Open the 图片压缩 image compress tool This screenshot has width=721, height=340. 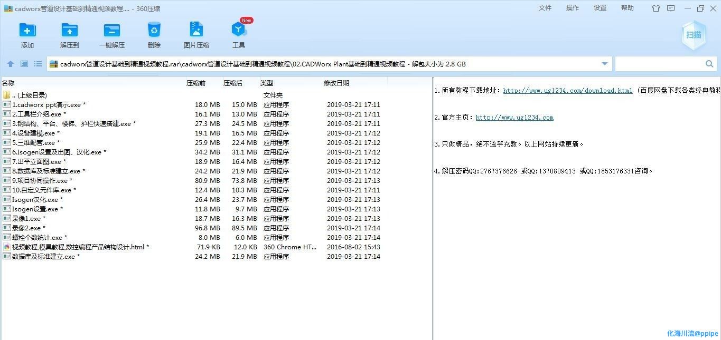tap(196, 30)
